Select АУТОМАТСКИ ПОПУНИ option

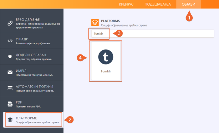coord(32,88)
